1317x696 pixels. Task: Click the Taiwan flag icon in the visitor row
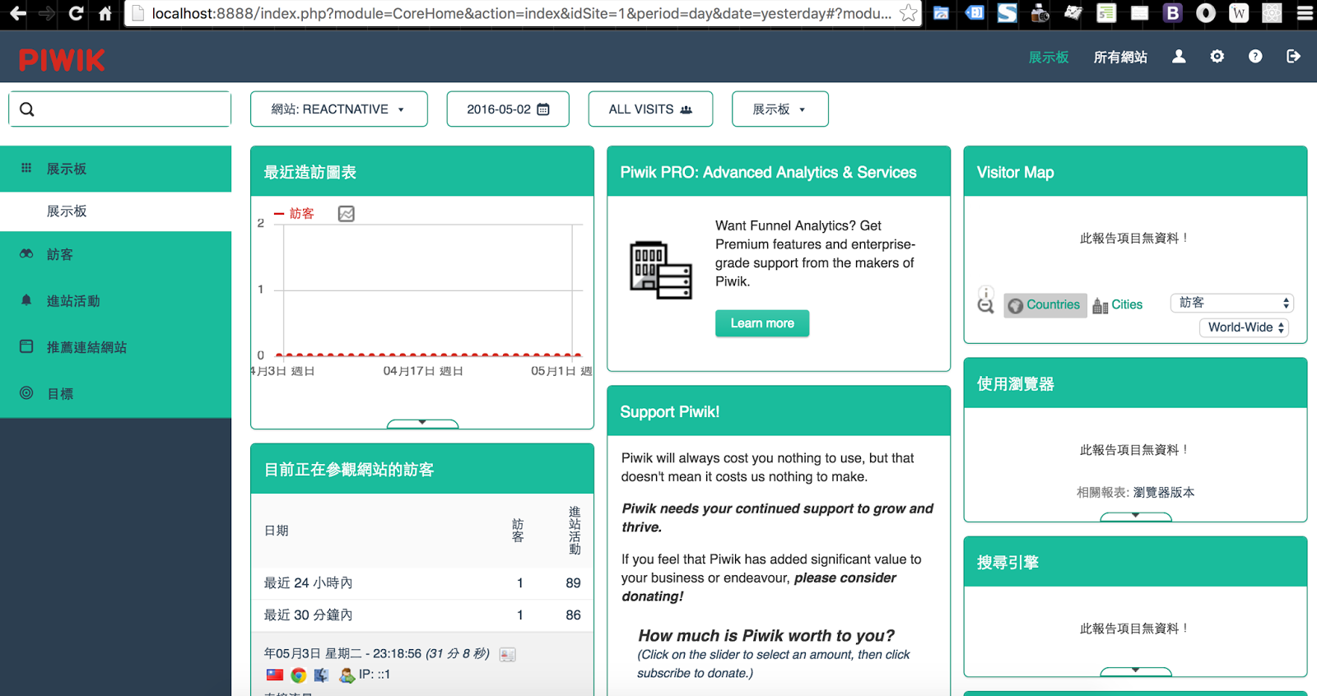tap(275, 675)
